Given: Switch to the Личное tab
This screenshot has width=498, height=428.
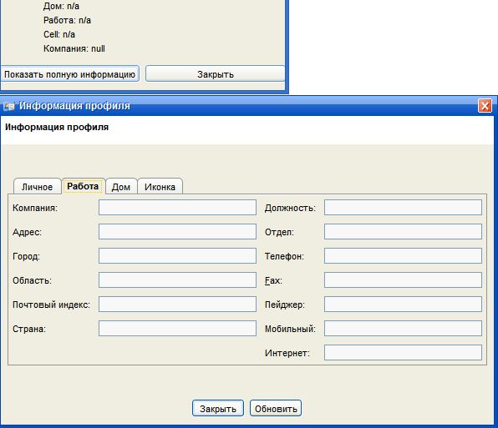Looking at the screenshot, I should [37, 186].
